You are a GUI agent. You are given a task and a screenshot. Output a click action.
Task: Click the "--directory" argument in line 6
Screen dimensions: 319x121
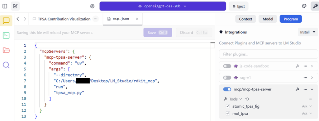tap(69, 75)
